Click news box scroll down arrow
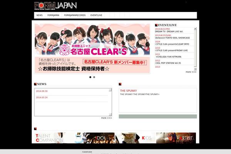231x154 pixels. click(x=110, y=114)
